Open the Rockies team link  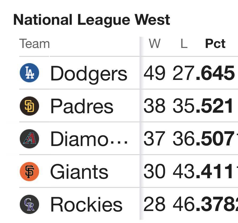tap(86, 204)
